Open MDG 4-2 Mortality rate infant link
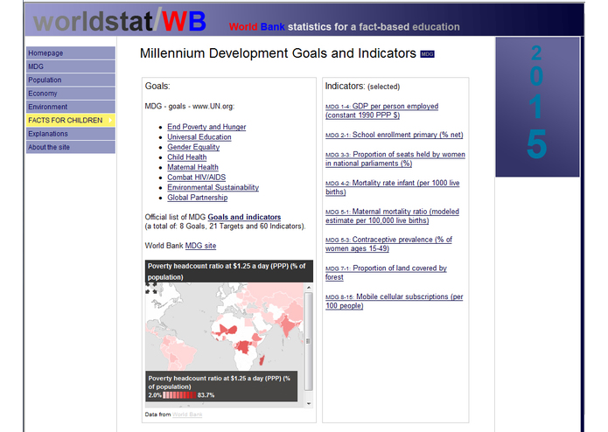This screenshot has width=608, height=432. coord(393,187)
